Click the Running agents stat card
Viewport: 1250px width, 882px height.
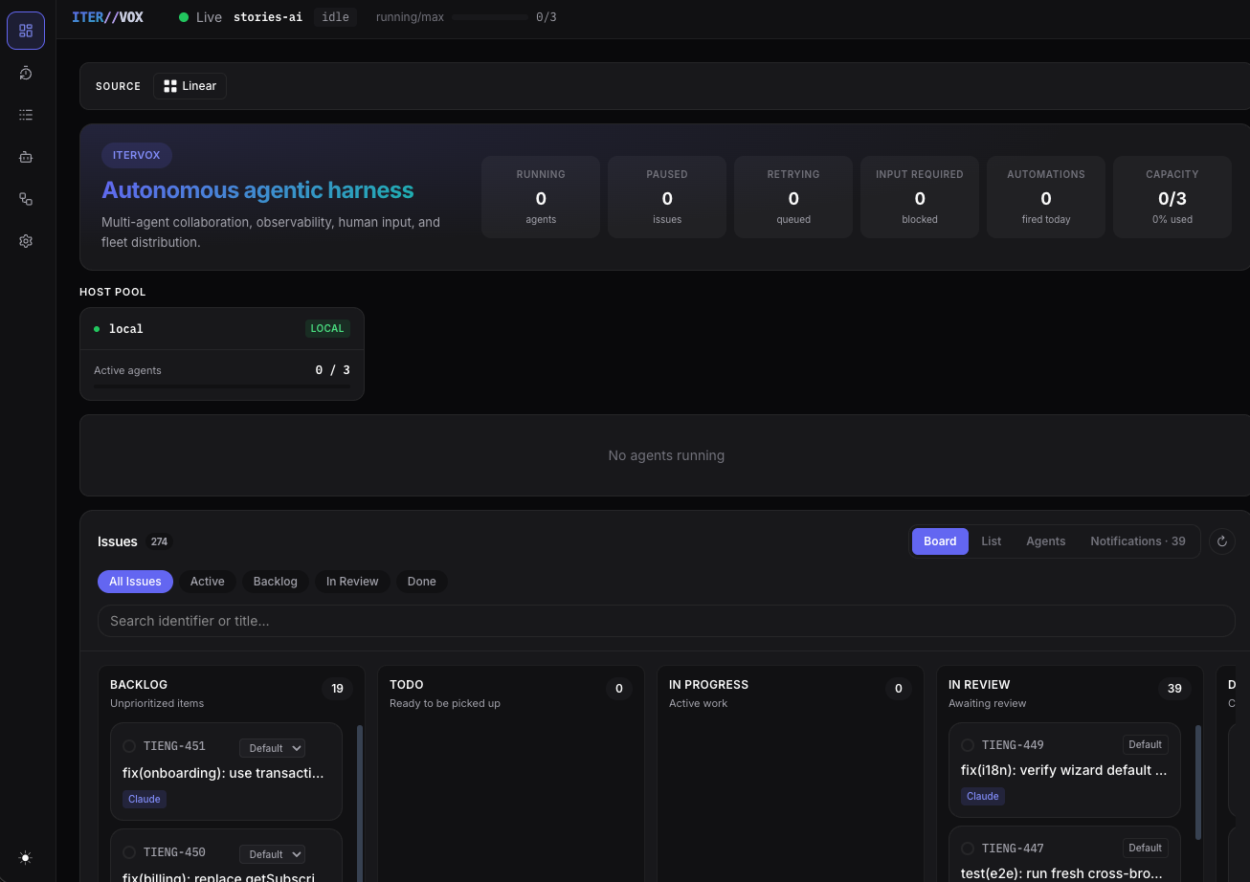pos(541,197)
